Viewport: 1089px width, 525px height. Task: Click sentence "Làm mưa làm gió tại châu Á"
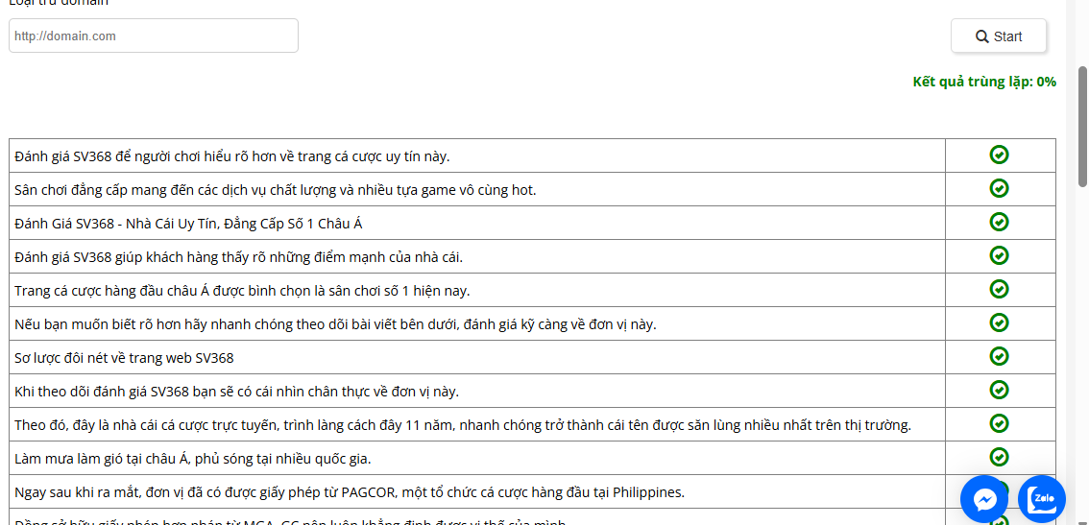[192, 459]
